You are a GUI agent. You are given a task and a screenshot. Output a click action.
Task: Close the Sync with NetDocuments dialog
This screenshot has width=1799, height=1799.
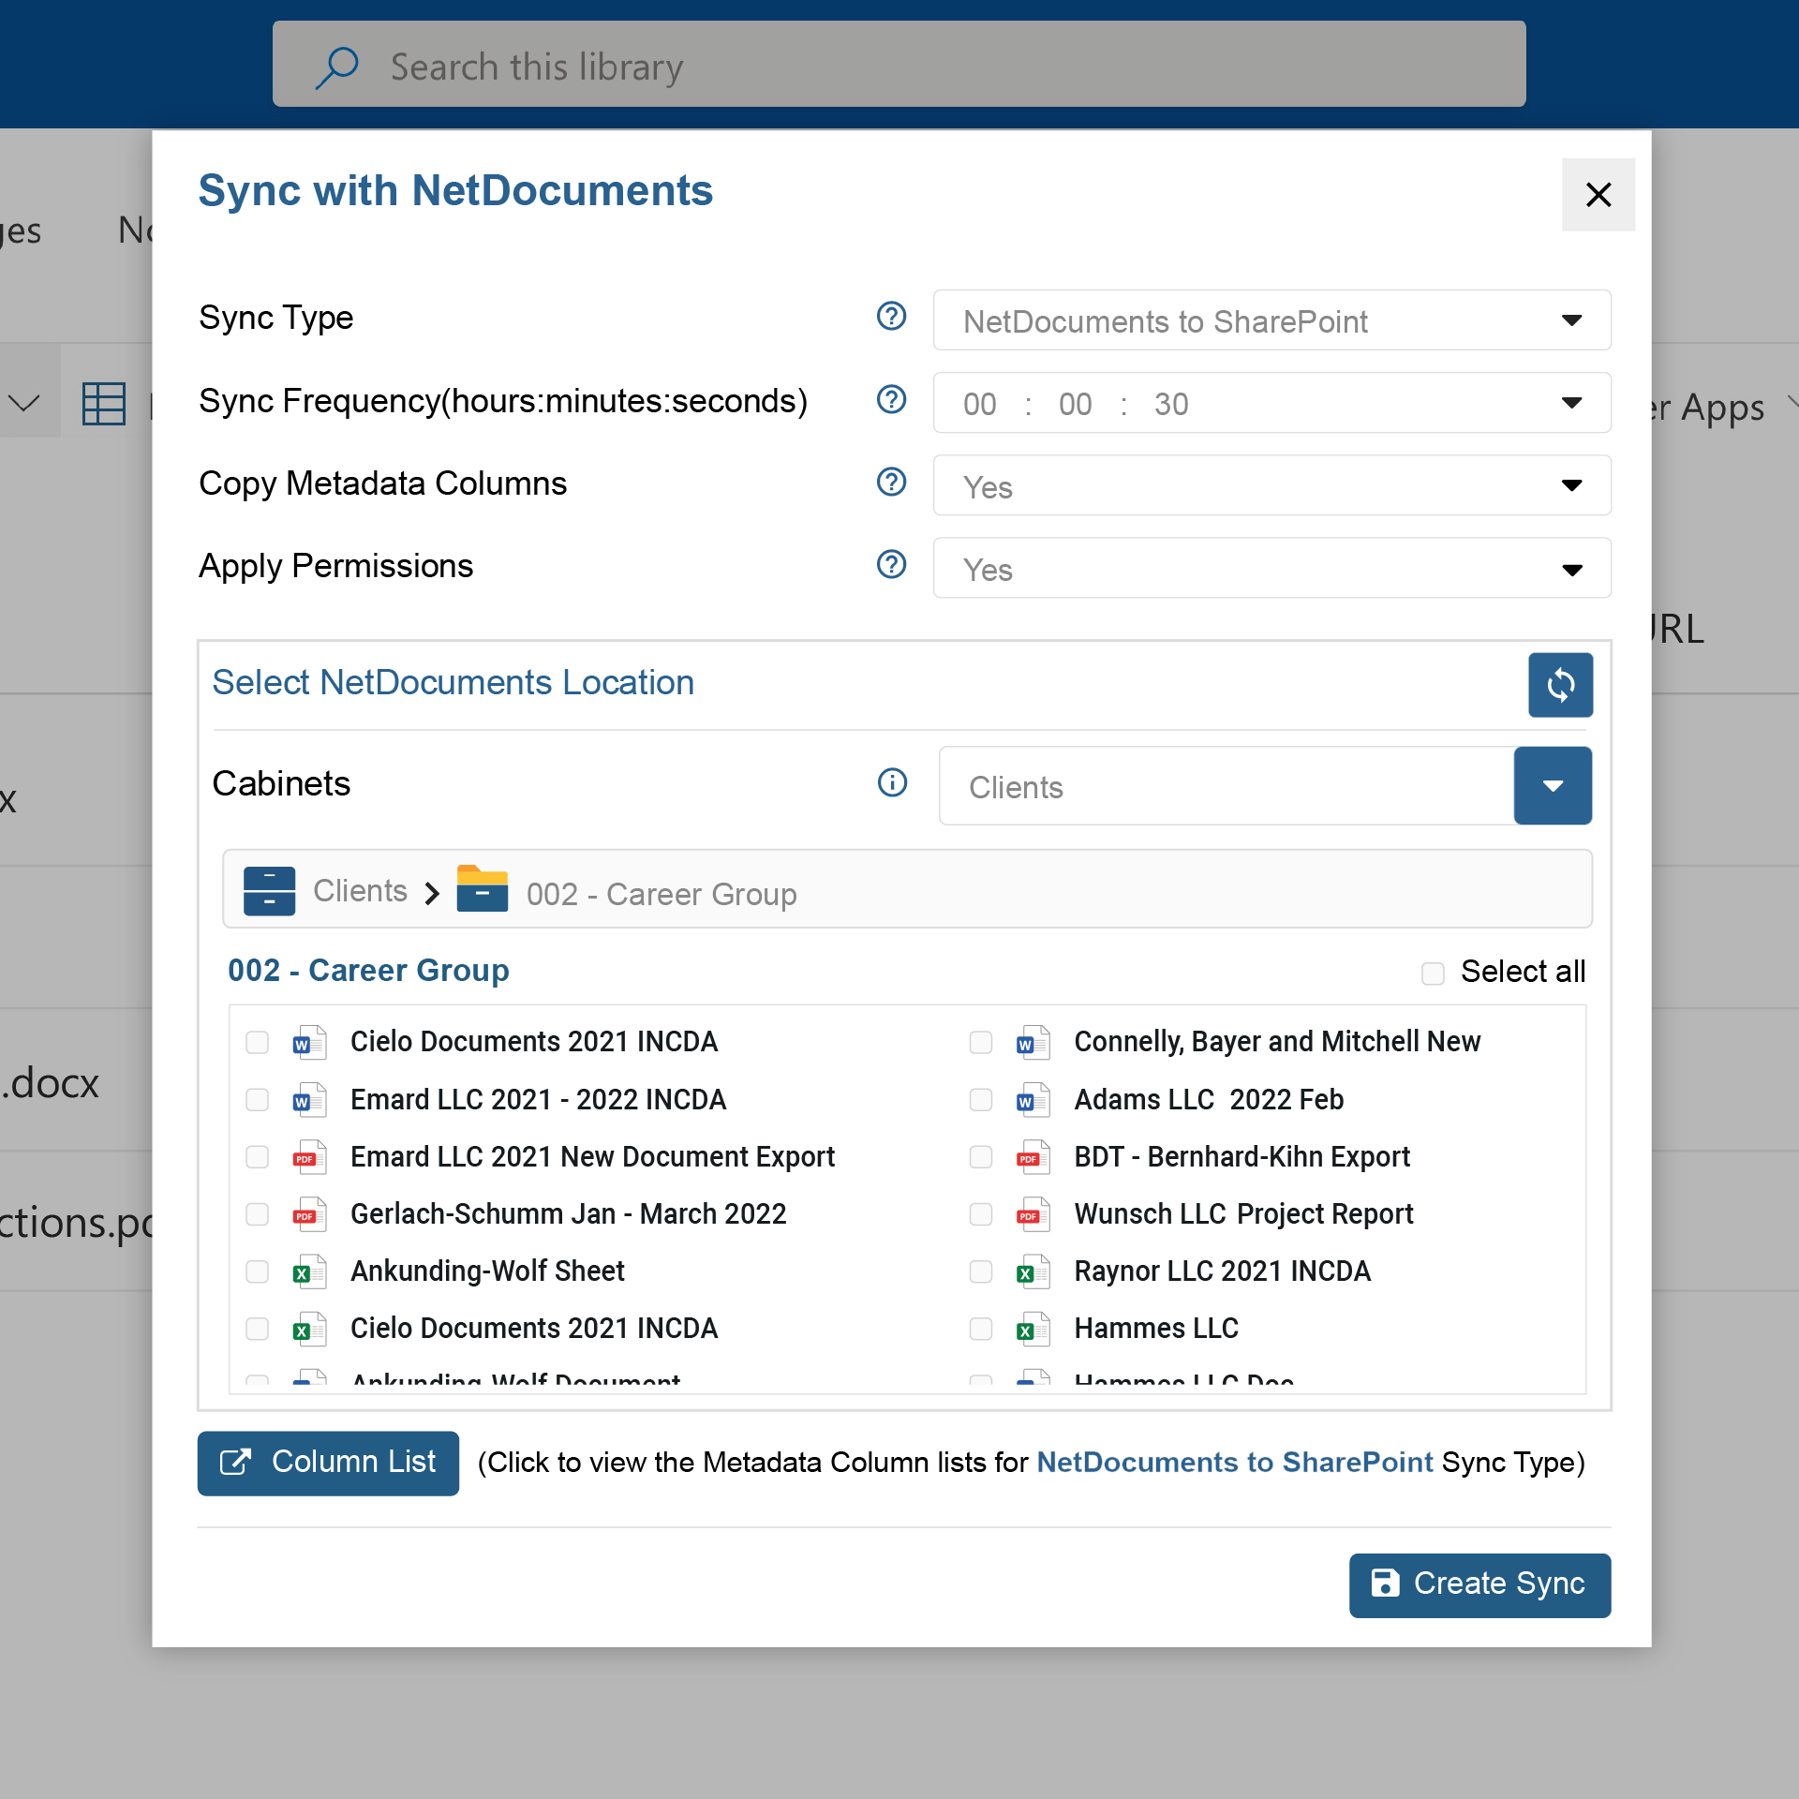(x=1598, y=195)
